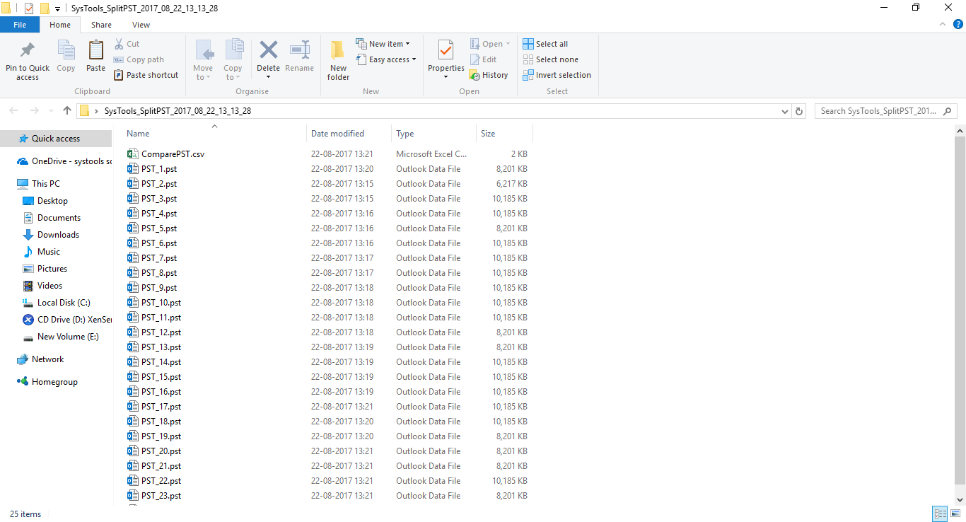Switch to thumbnail view using status bar icon

point(956,514)
